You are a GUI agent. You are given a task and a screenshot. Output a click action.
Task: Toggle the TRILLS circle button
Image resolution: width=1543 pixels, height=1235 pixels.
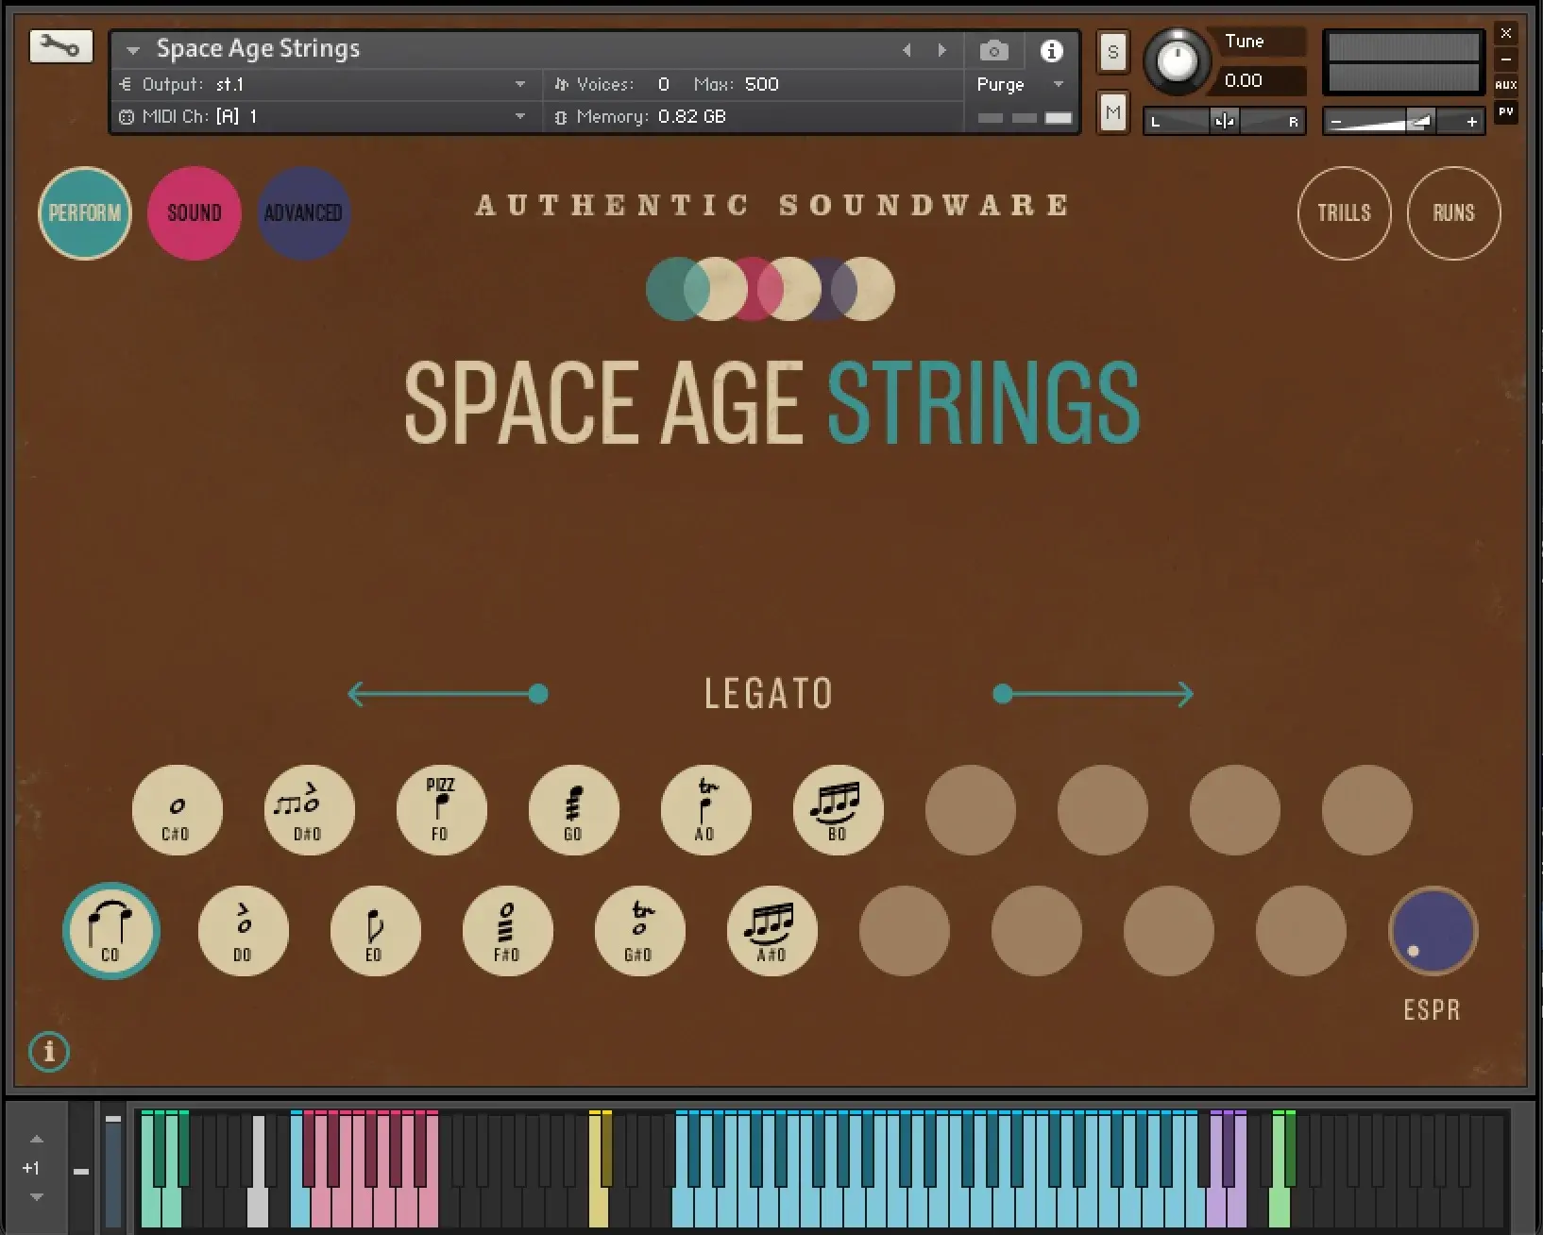[1344, 212]
